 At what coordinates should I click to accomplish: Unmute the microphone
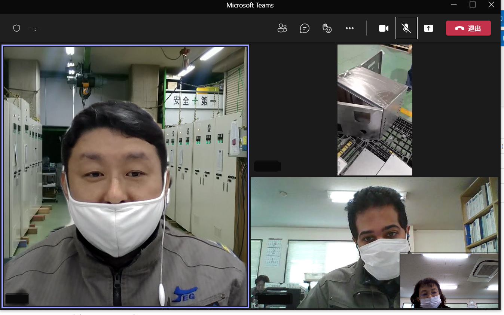tap(406, 28)
